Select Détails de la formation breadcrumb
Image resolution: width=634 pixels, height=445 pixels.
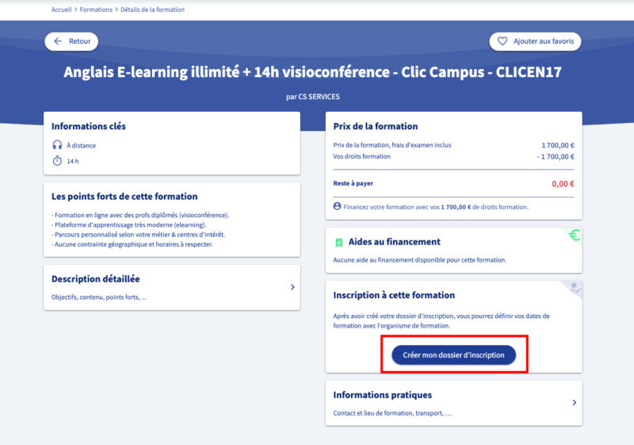pos(152,10)
